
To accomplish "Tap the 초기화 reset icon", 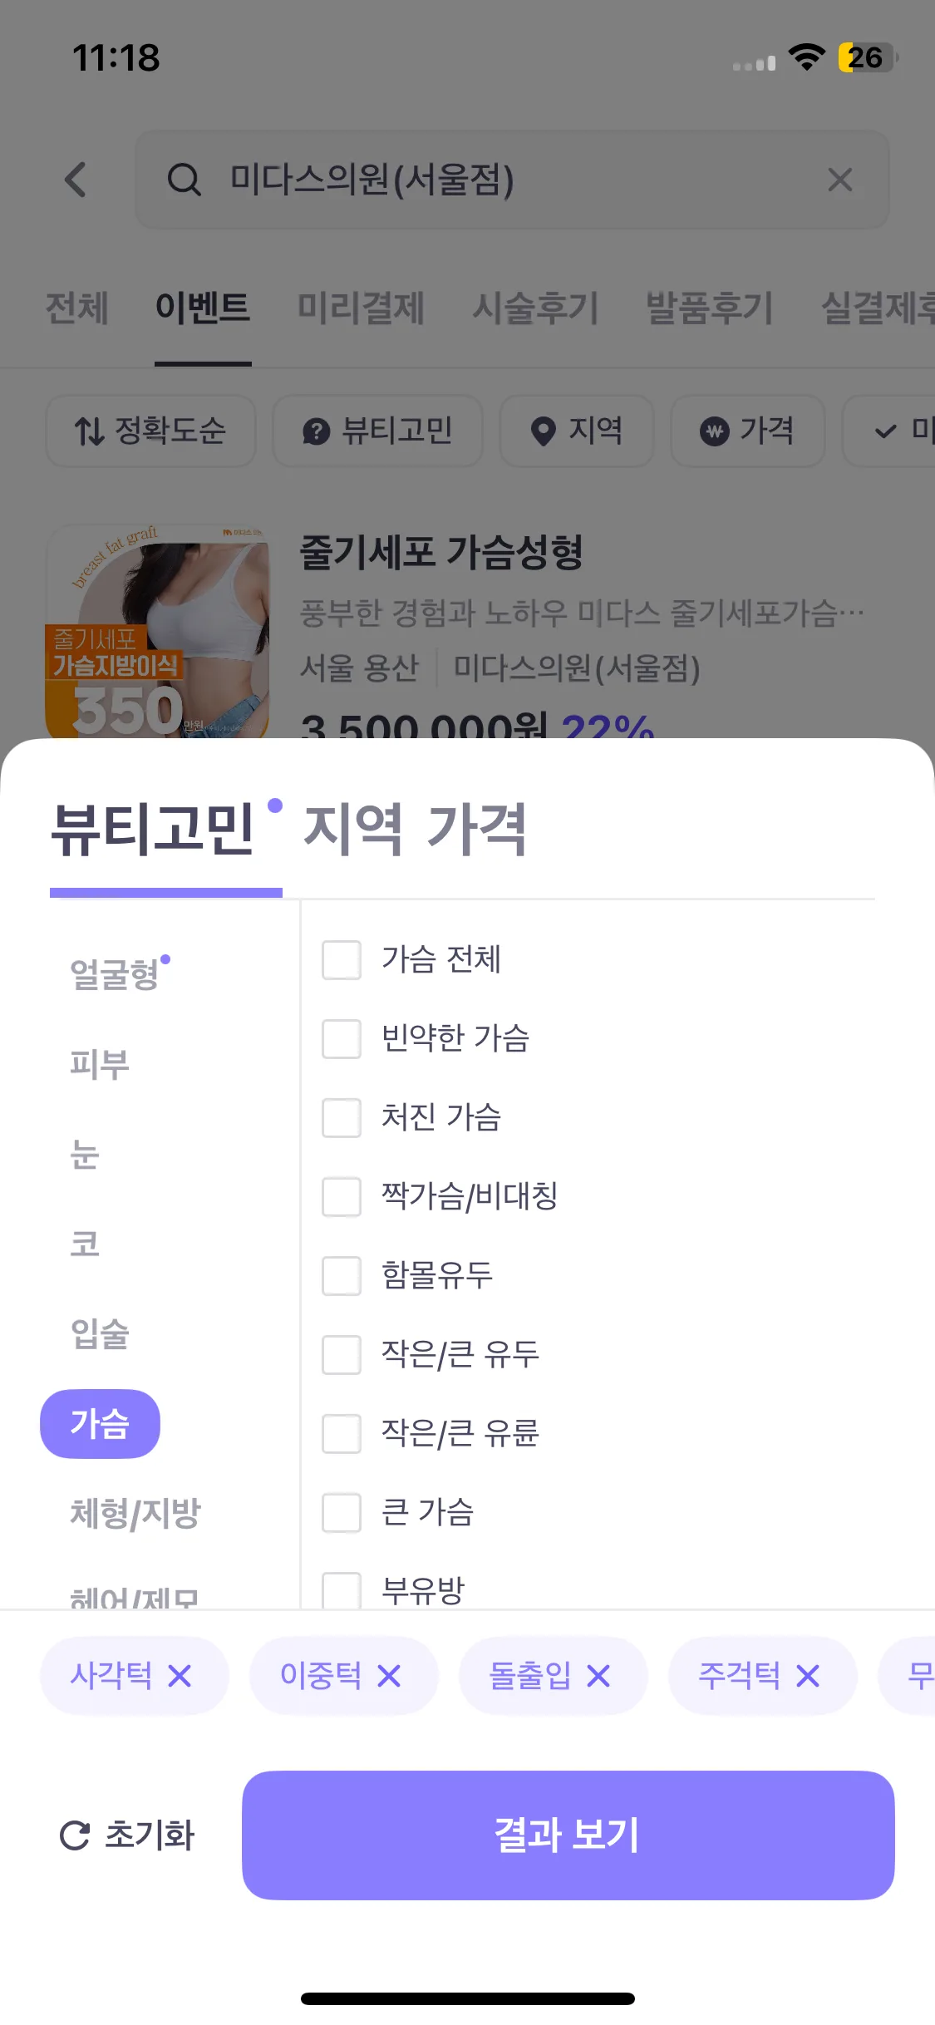I will [x=75, y=1835].
